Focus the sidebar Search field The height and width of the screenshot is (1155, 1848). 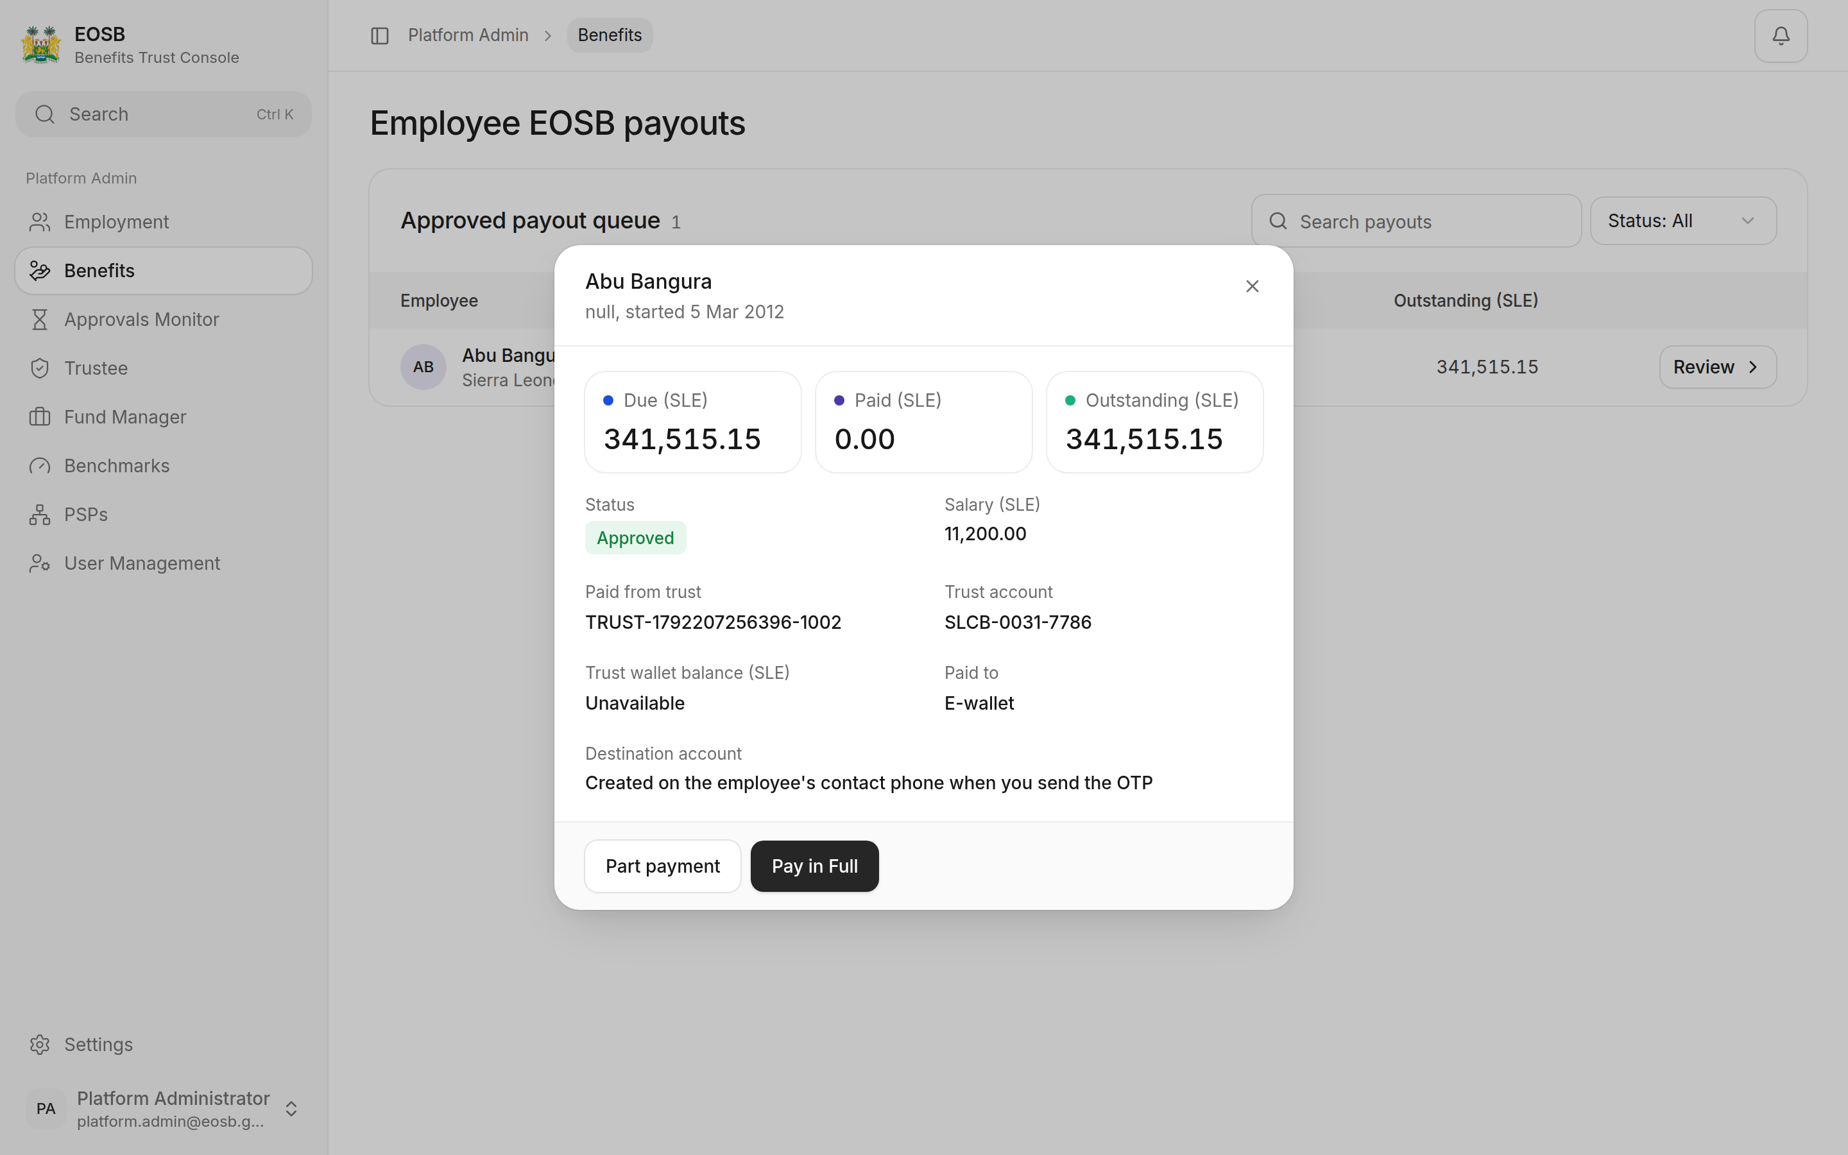pyautogui.click(x=164, y=115)
